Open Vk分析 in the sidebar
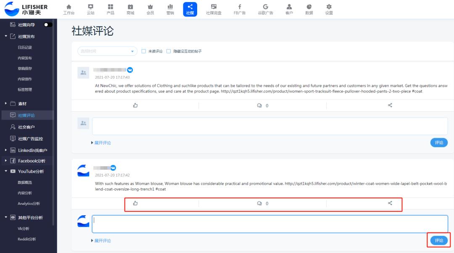 click(x=24, y=228)
